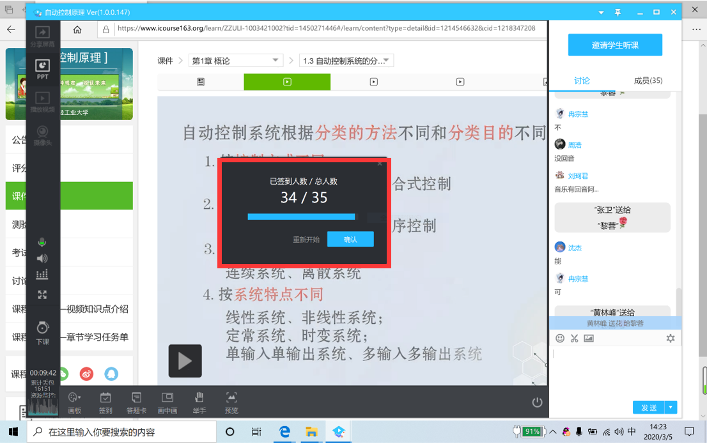Attach an image in the chat toolbar

(x=589, y=338)
